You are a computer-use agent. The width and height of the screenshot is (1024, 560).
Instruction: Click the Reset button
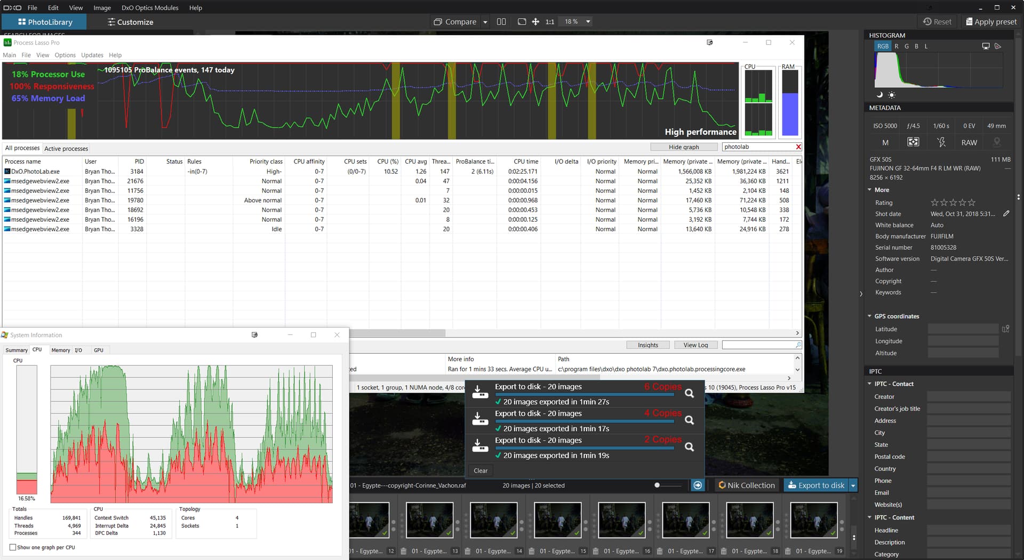point(937,22)
